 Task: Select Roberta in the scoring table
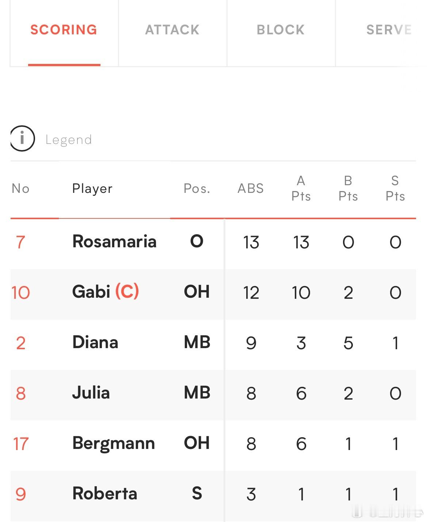click(x=105, y=494)
